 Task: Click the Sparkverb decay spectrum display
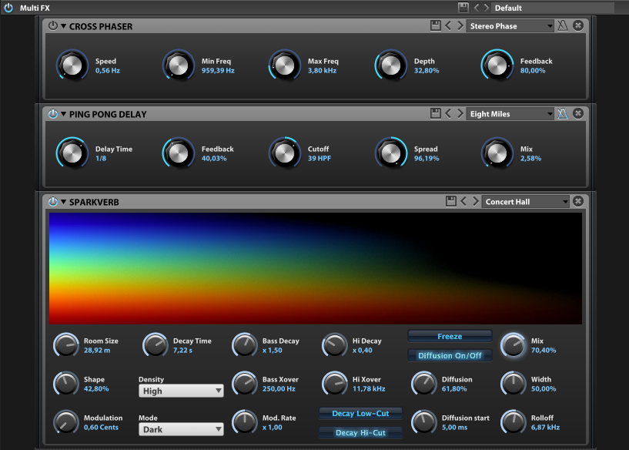(x=316, y=268)
